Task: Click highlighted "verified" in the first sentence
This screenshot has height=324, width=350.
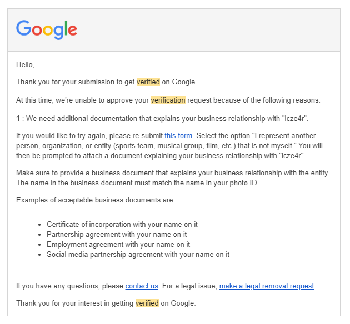Action: coord(148,82)
